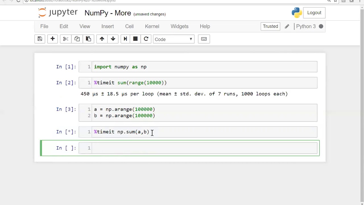Click into the empty selected code cell
364x205 pixels.
198,148
